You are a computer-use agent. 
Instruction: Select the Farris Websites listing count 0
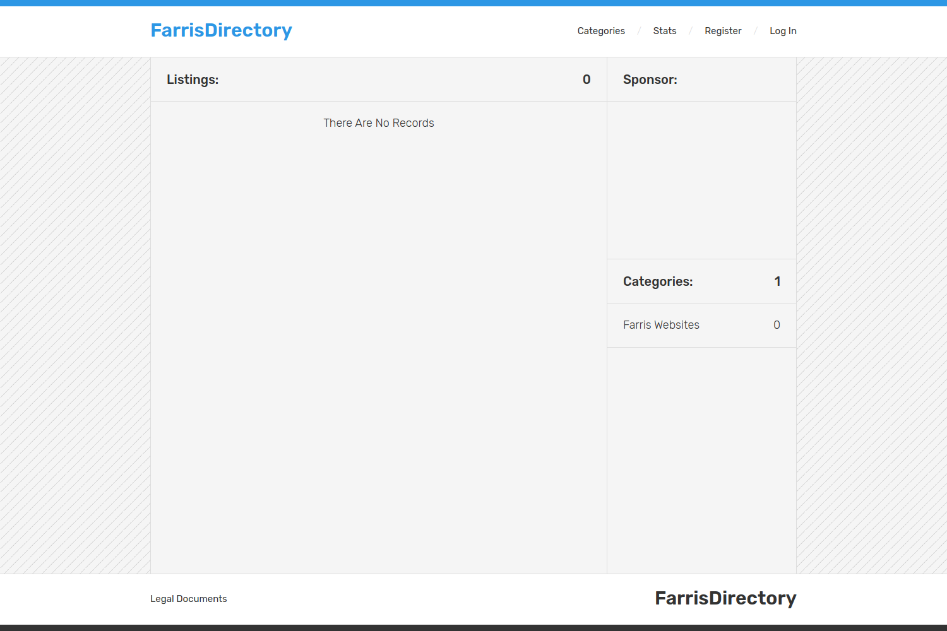click(x=777, y=325)
